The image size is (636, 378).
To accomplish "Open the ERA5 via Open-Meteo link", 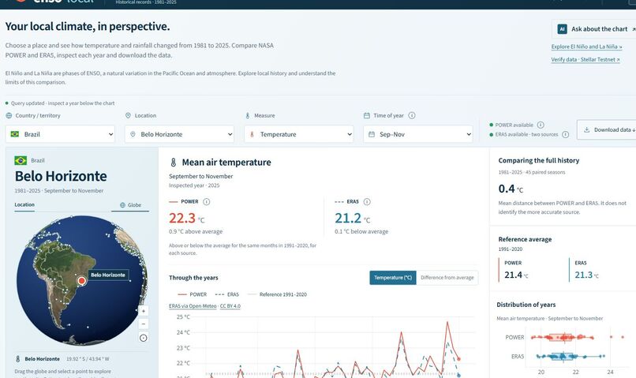I will [x=193, y=306].
